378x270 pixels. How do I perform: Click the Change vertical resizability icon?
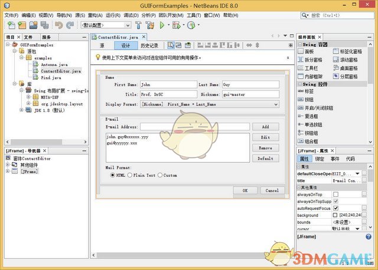(258, 45)
